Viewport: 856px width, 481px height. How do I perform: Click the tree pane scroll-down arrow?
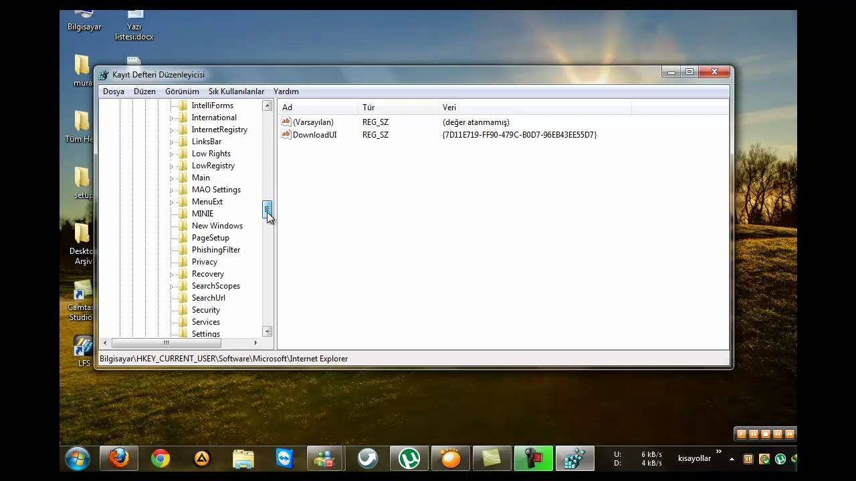(x=267, y=331)
